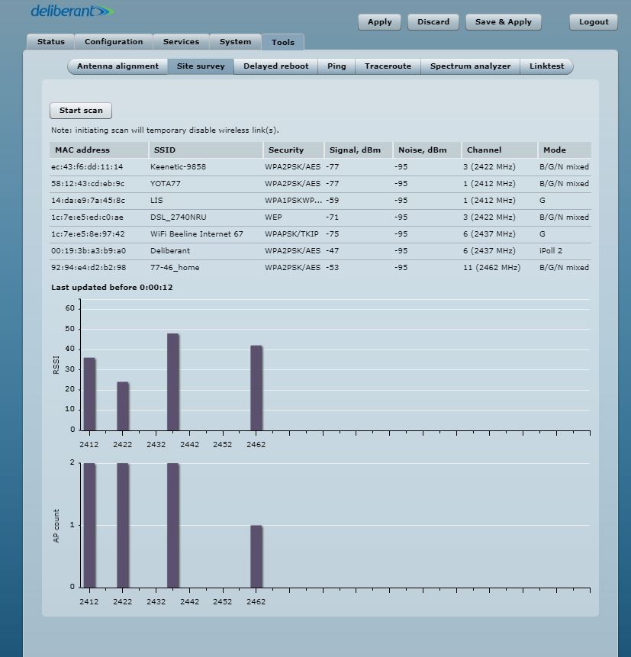Screen dimensions: 631x657
Task: Open the Delayed reboot tool
Action: [275, 66]
